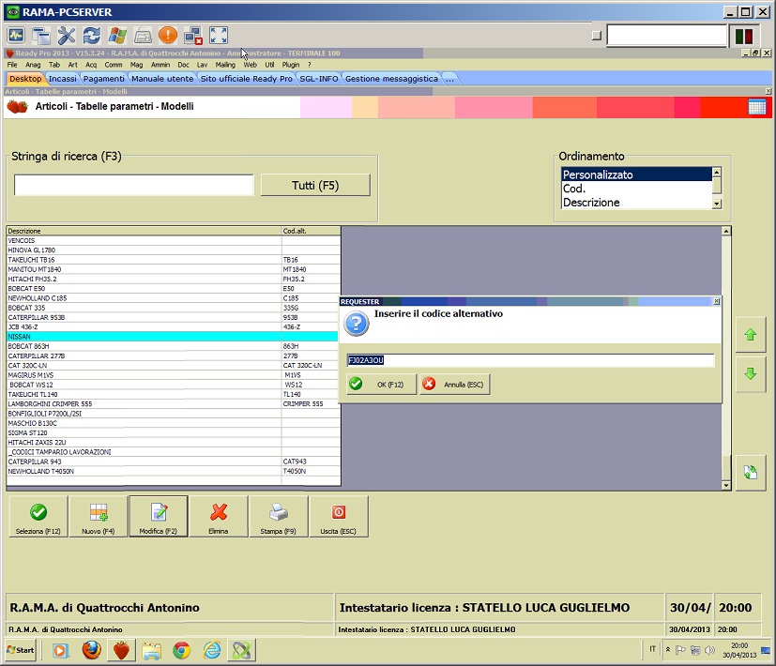776x666 pixels.
Task: Click the Windows Start button
Action: coord(21,650)
